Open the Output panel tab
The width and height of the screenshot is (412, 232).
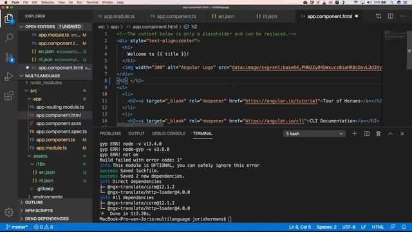[x=136, y=133]
